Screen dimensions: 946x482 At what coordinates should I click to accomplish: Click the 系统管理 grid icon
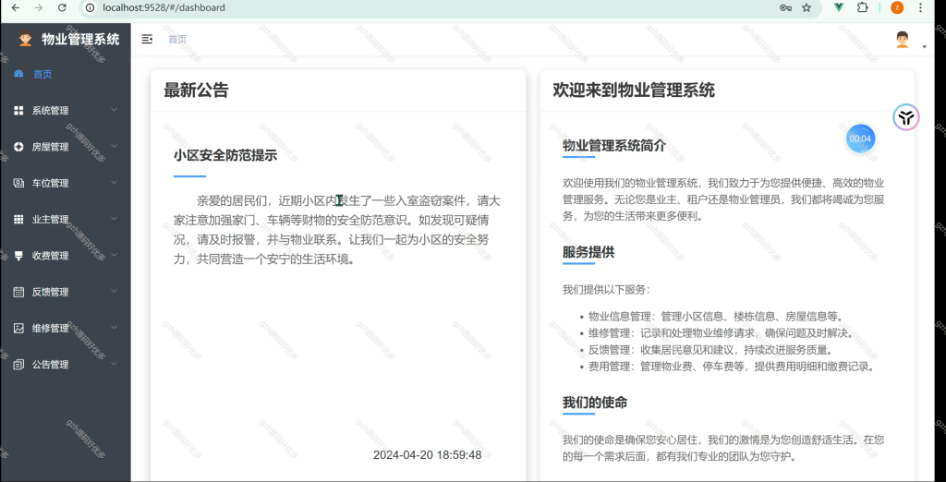point(18,111)
